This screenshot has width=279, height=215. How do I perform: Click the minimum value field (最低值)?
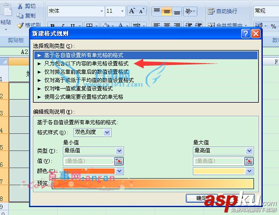point(88,161)
